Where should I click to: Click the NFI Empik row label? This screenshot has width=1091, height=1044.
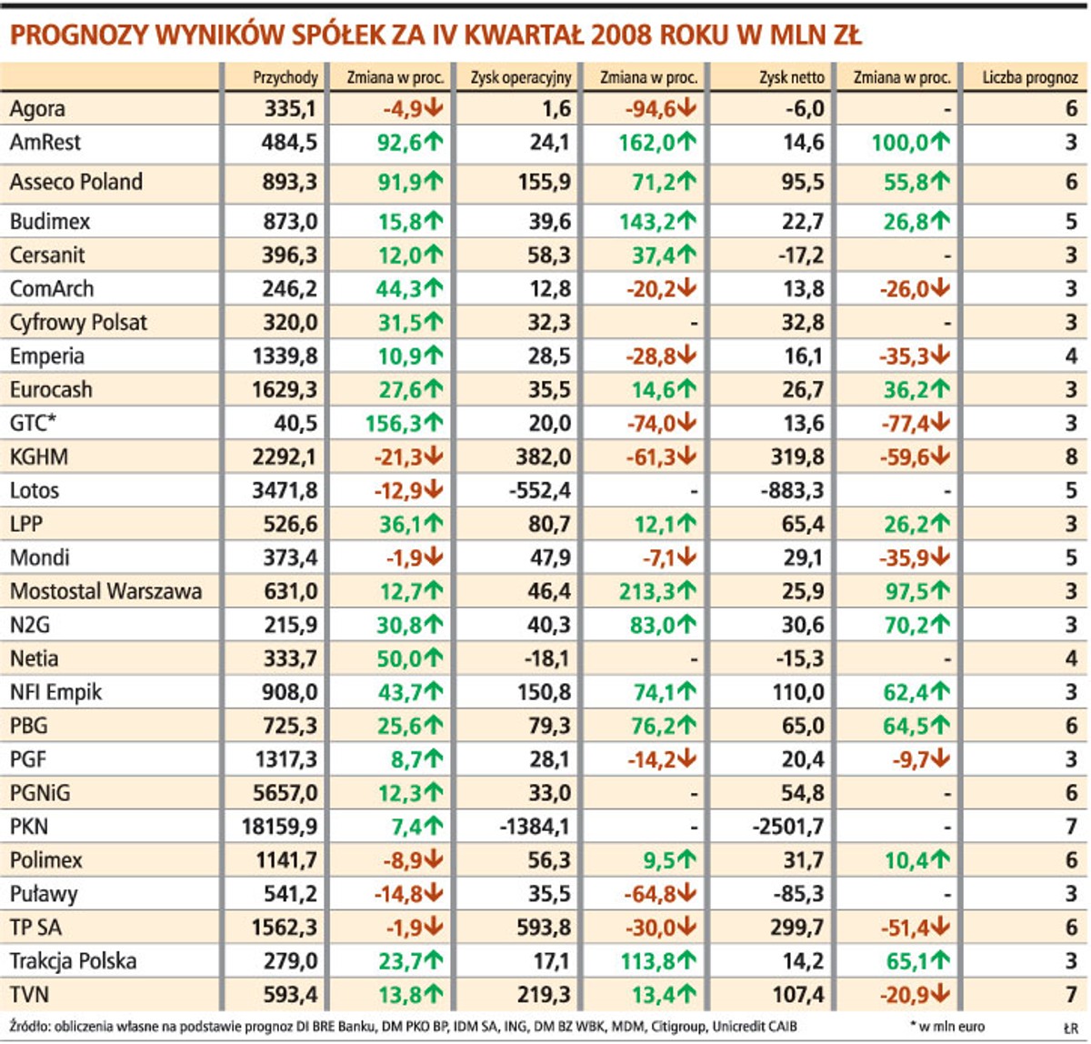point(56,693)
